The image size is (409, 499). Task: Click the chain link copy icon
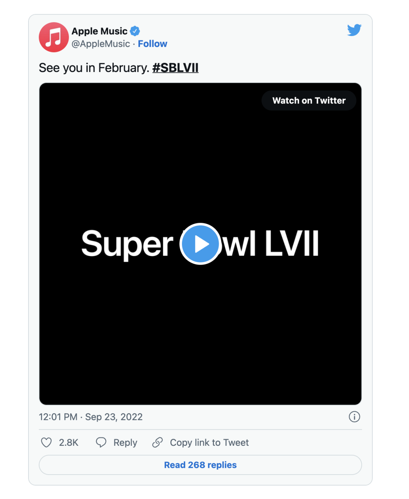[x=158, y=442]
